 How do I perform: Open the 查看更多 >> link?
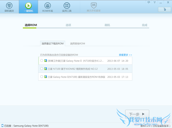(126, 55)
